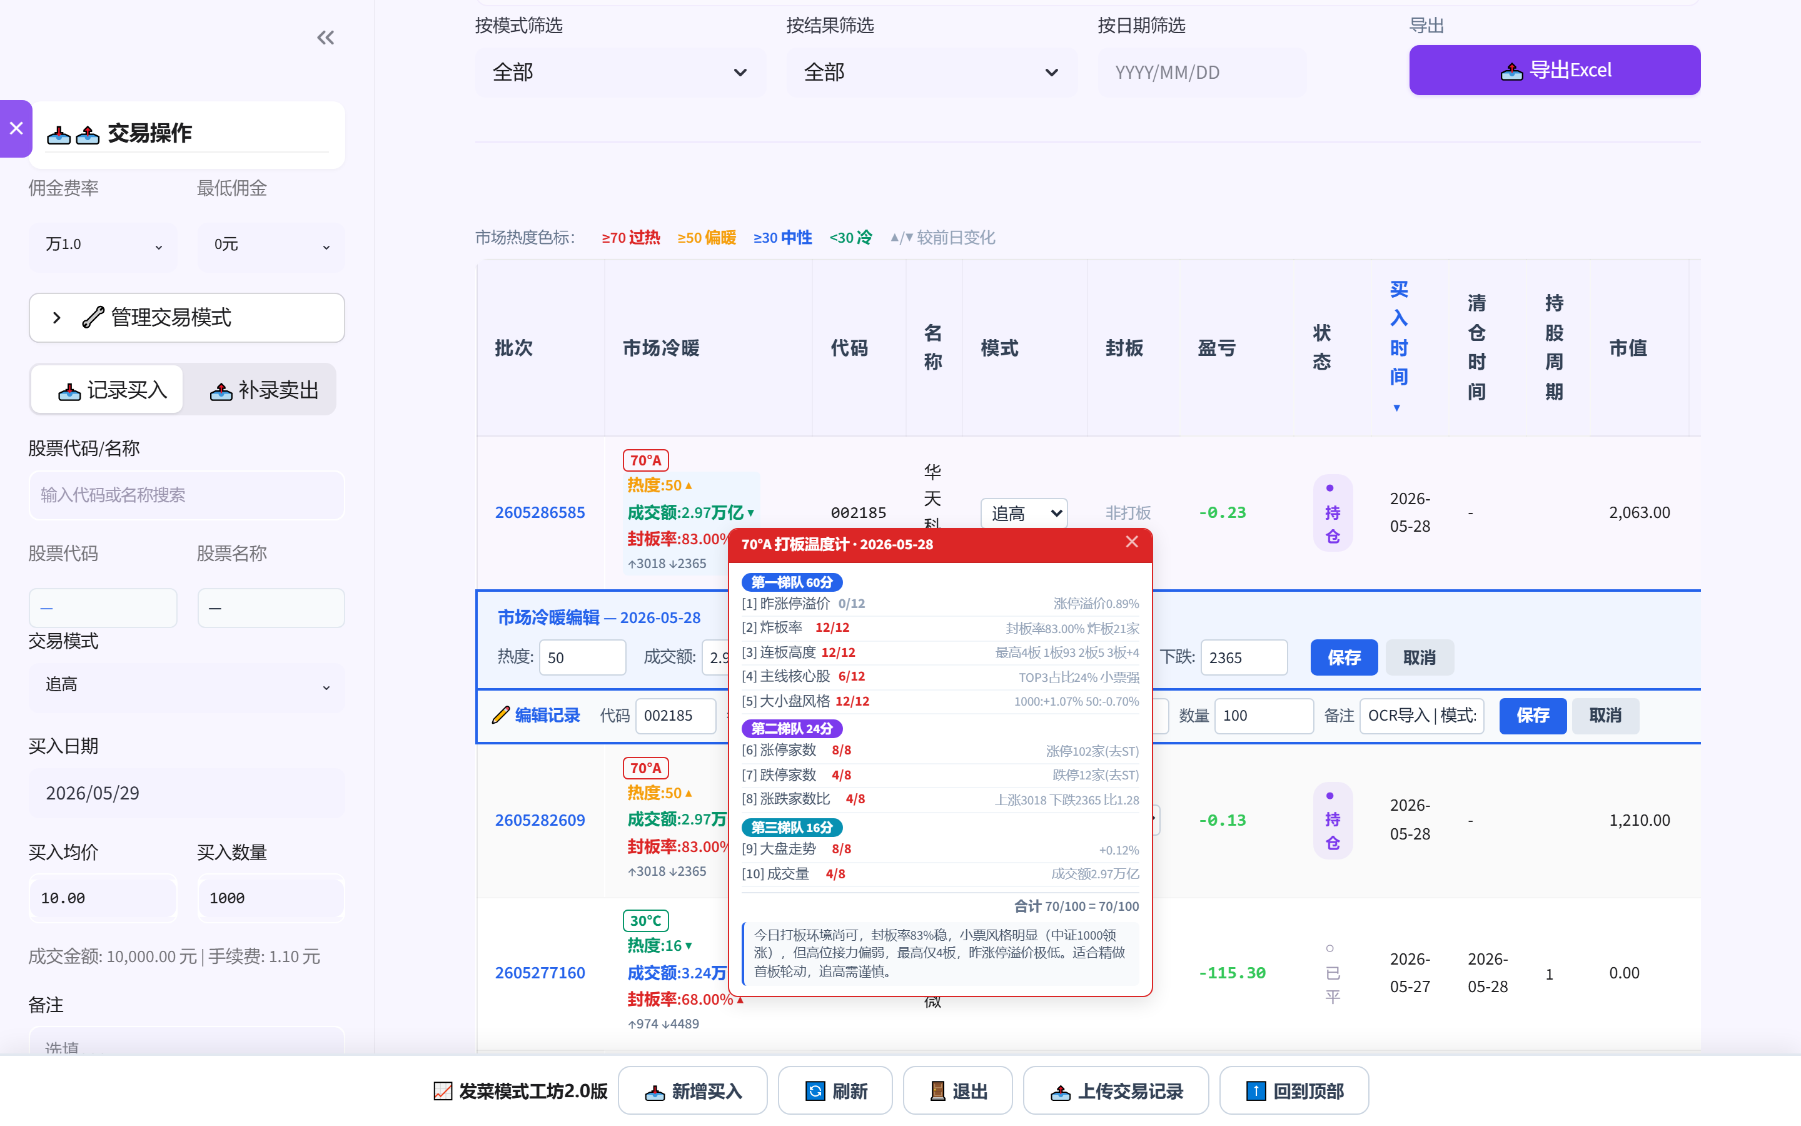The width and height of the screenshot is (1801, 1126).
Task: Expand the 管理交易模式 section
Action: coord(187,317)
